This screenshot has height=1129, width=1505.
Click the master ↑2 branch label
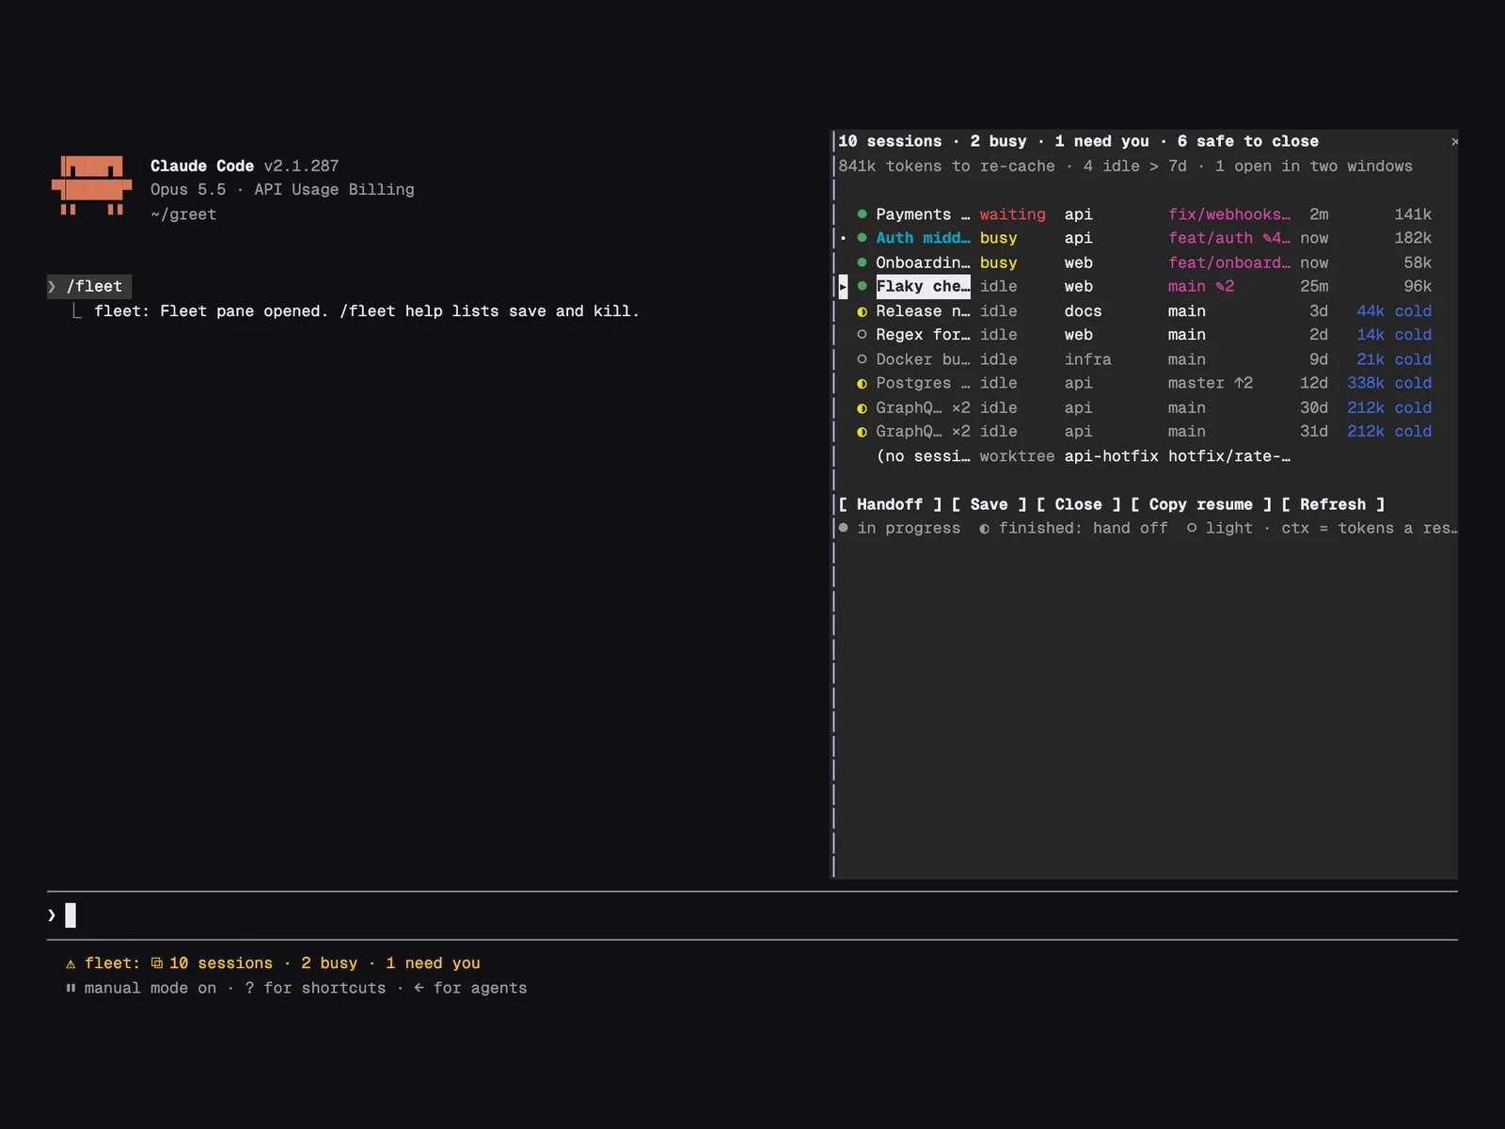(1211, 384)
